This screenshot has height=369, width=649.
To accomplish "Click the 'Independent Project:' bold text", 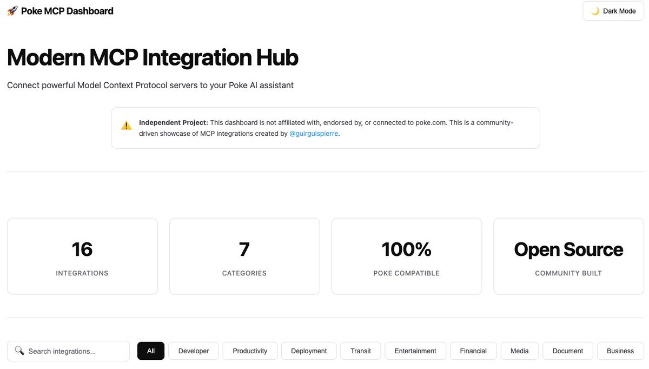I will (x=174, y=122).
